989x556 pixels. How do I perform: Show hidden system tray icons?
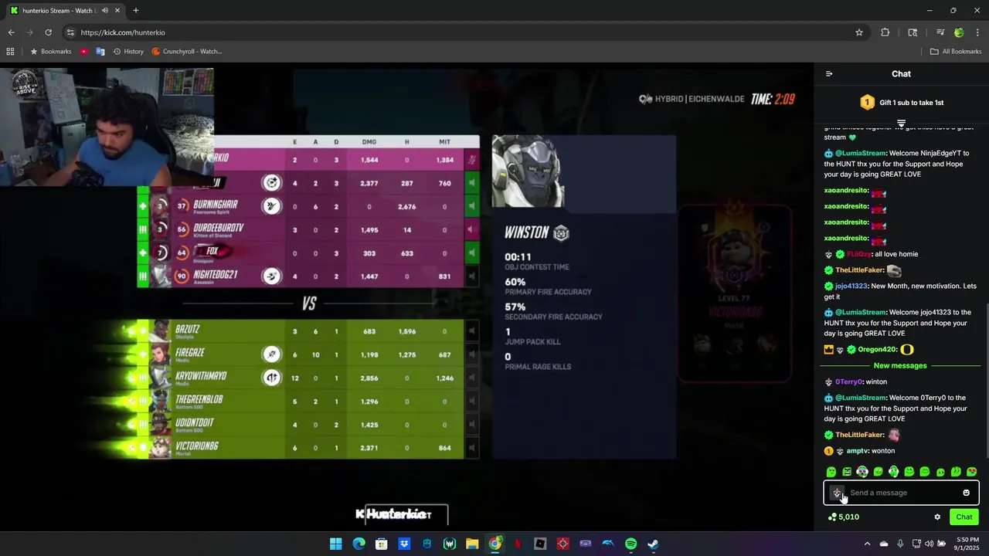[x=867, y=544]
